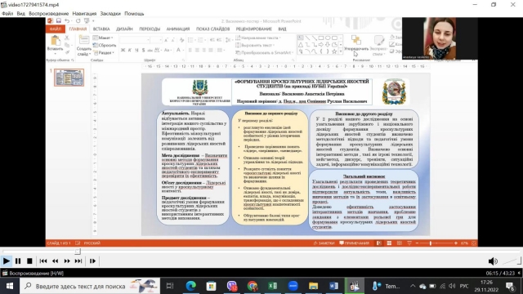Open the font size combo box
Image resolution: width=523 pixels, height=294 pixels.
(156, 40)
